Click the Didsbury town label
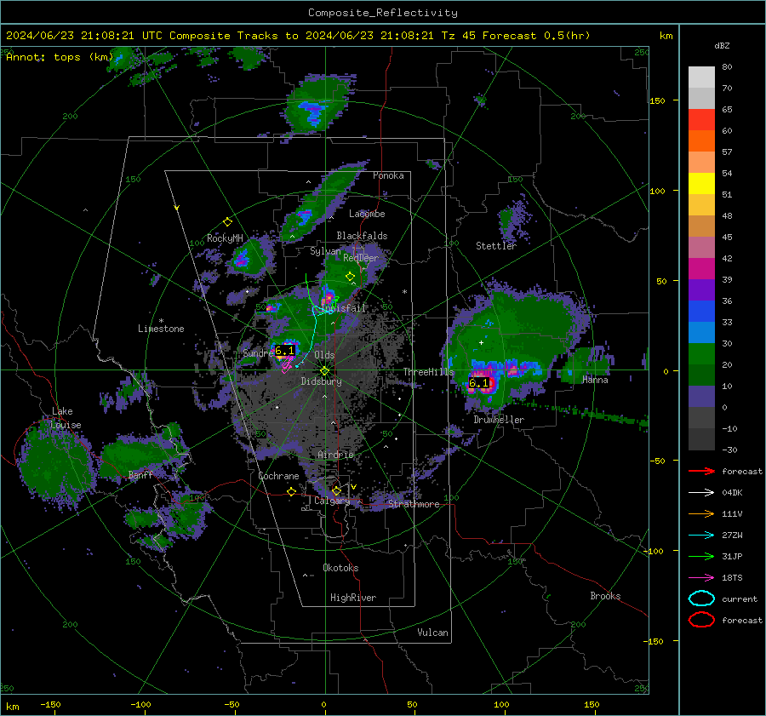Viewport: 766px width, 716px height. point(322,381)
